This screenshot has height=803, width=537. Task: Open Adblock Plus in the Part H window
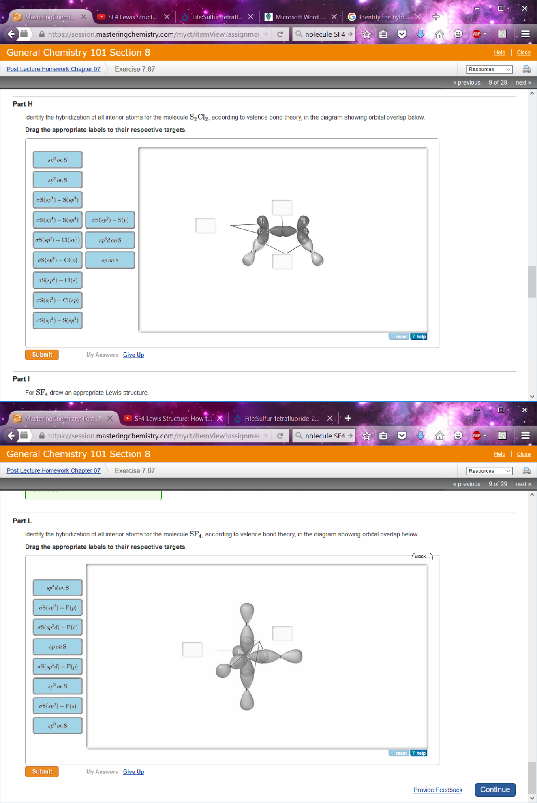(x=477, y=34)
